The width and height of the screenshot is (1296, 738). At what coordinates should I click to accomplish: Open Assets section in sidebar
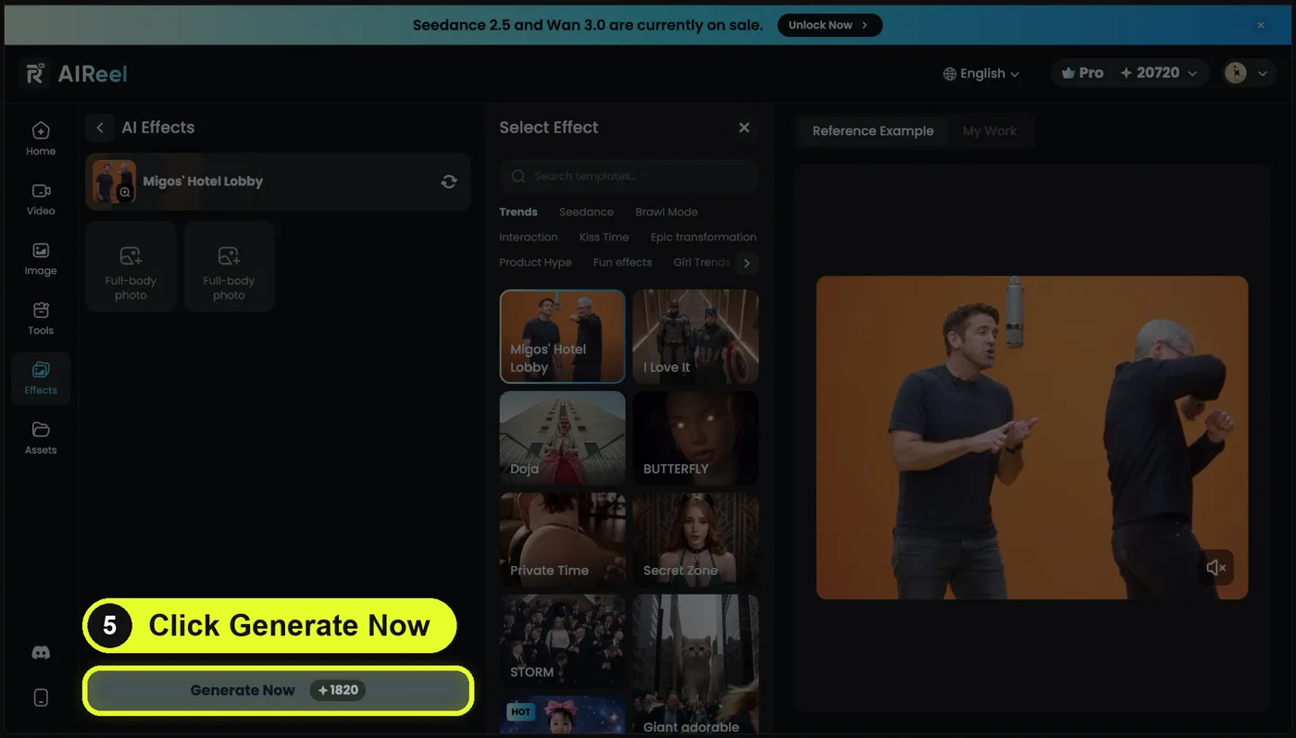click(x=41, y=437)
